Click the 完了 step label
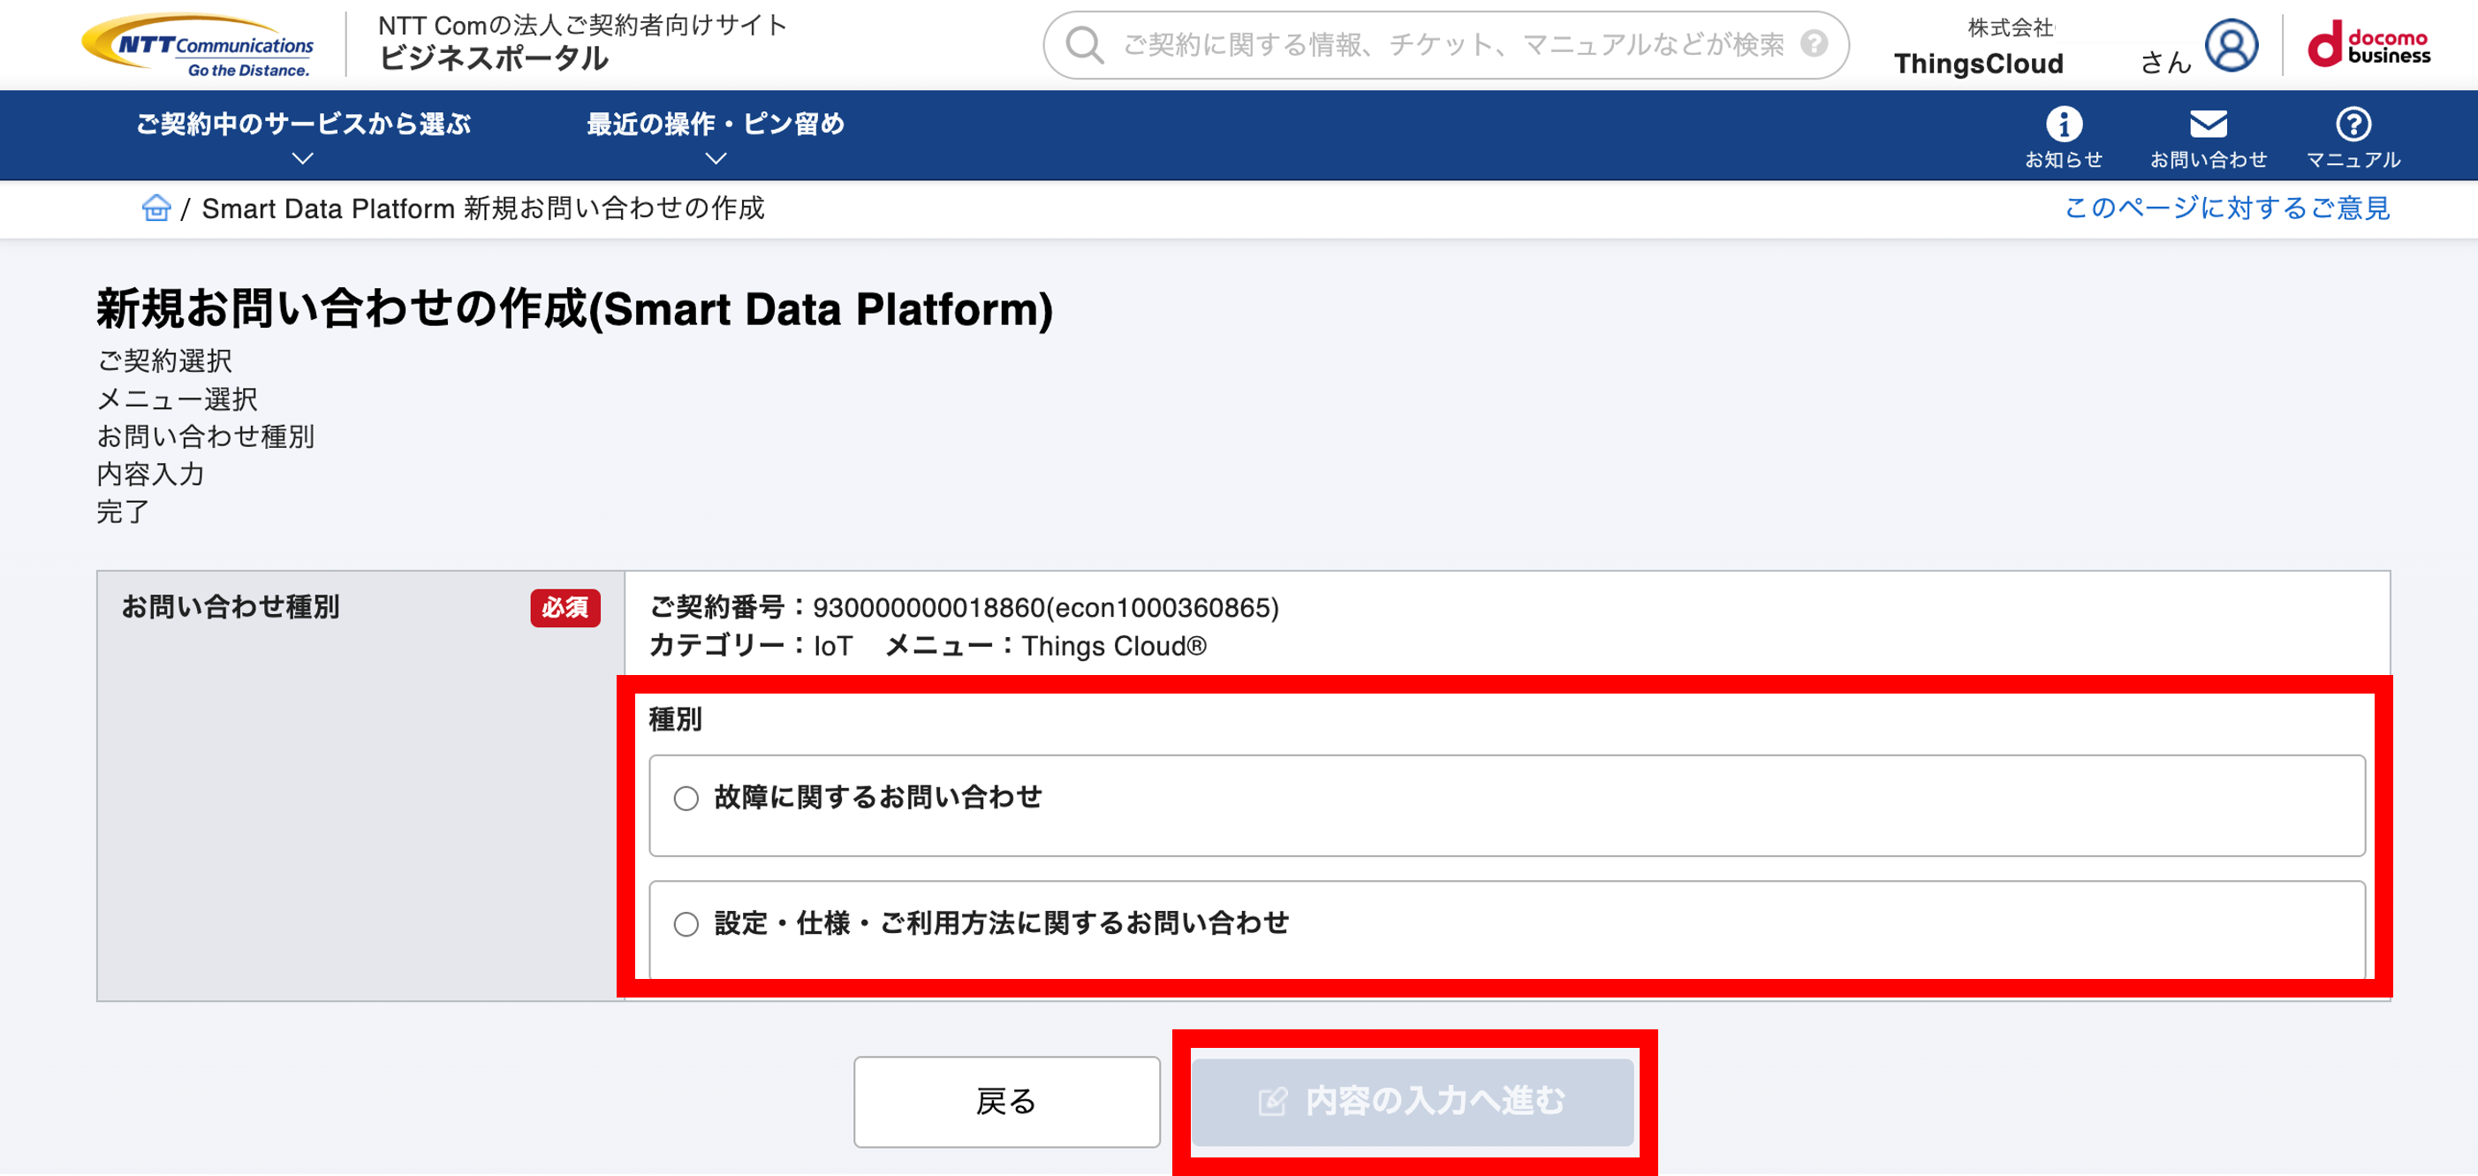The height and width of the screenshot is (1176, 2478). tap(123, 511)
